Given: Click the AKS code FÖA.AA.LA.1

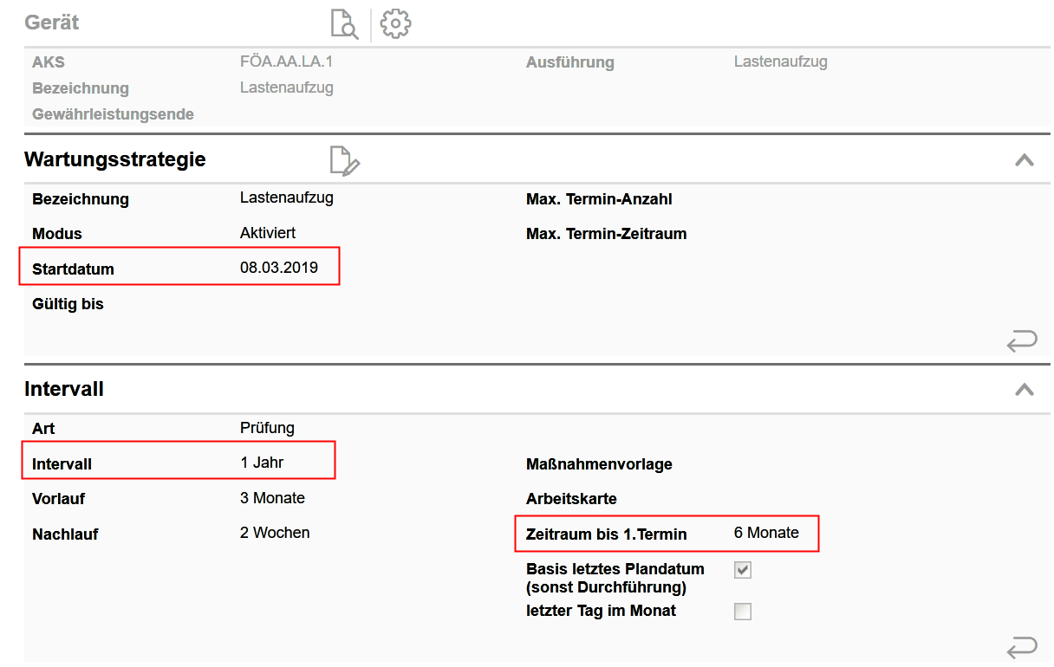Looking at the screenshot, I should (286, 62).
